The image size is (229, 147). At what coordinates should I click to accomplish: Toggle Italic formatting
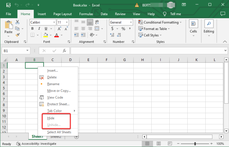[x=39, y=29]
